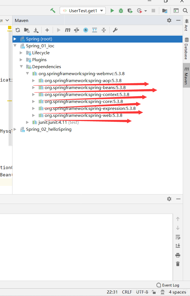
Task: Collapse the Spring_01_ioc module
Action: tap(15, 46)
